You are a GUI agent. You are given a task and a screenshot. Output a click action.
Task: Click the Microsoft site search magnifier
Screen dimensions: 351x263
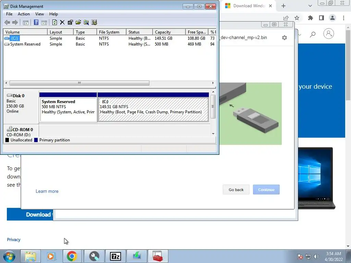313,34
